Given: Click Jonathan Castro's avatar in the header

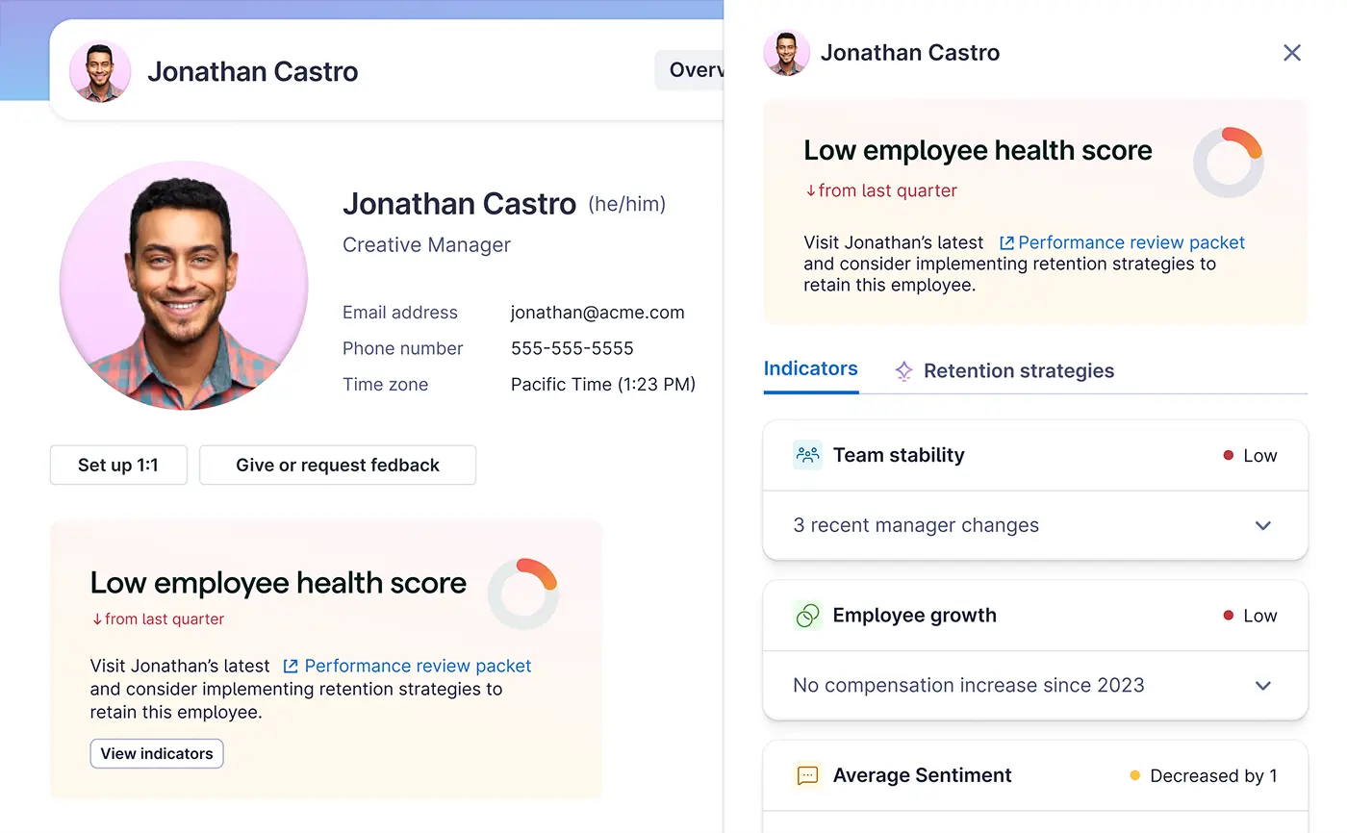Looking at the screenshot, I should pyautogui.click(x=100, y=70).
